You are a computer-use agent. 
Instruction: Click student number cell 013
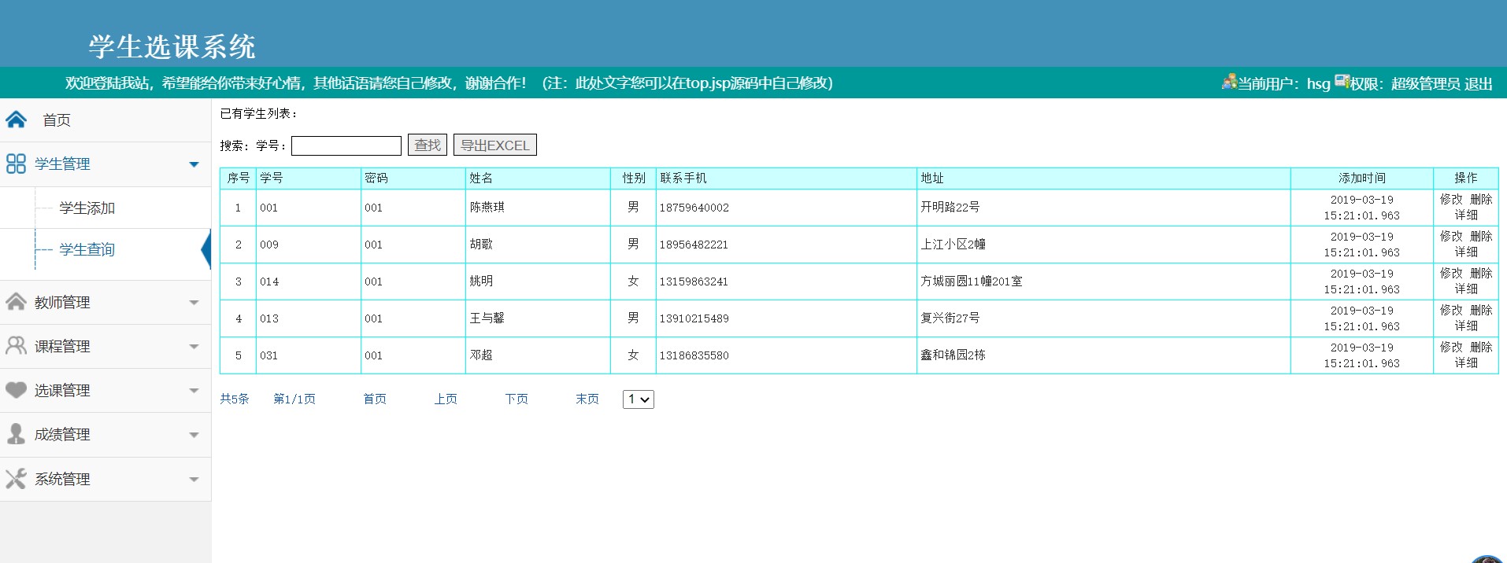click(269, 319)
